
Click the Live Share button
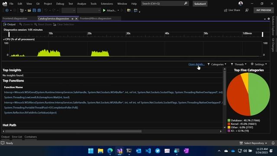232,10
